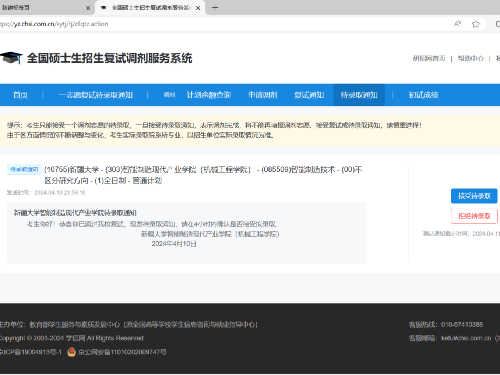Viewport: 500px width, 375px height.
Task: Open 一志愿复试待录取通知 menu item
Action: click(x=96, y=95)
